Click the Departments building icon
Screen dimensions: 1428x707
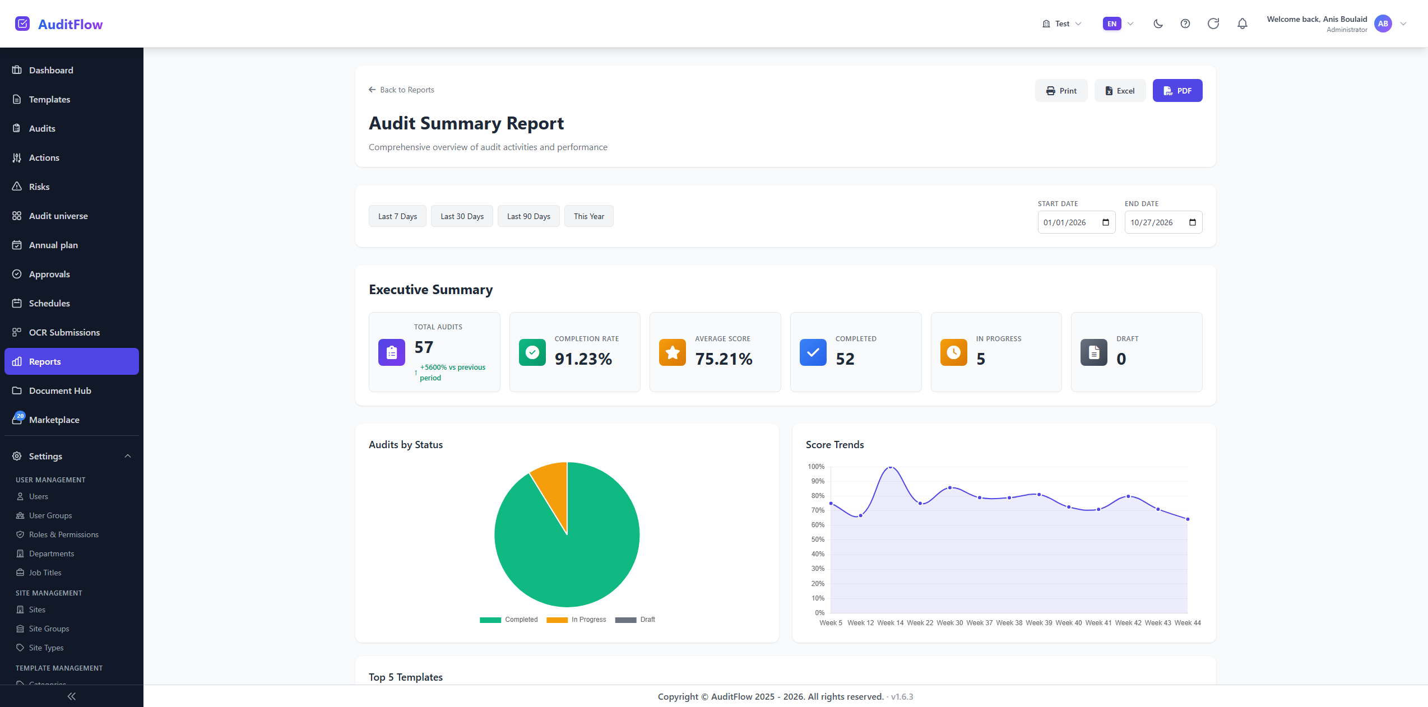[20, 553]
